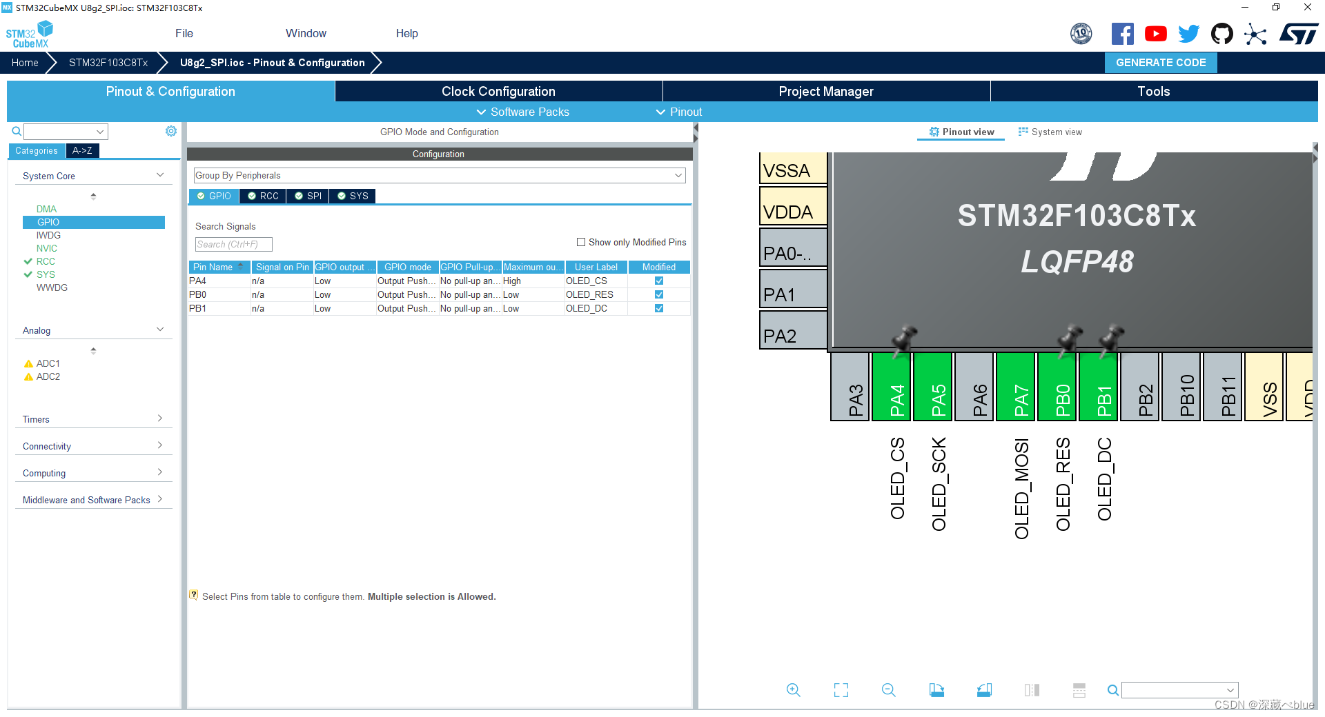
Task: Open the Pinout dropdown menu
Action: pos(678,112)
